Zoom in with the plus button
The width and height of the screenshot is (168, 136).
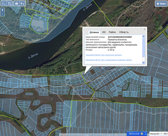tap(3, 10)
